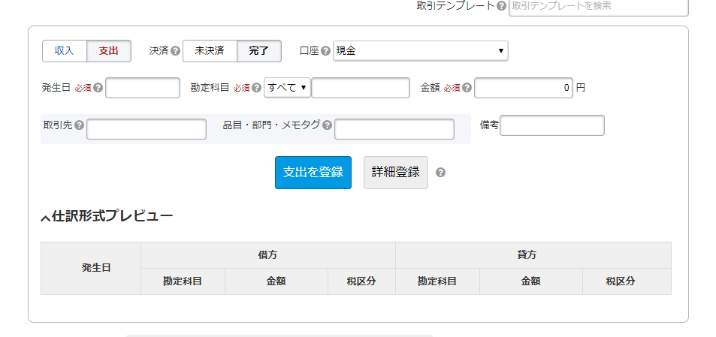716x337 pixels.
Task: Click help icon next to 金額
Action: click(467, 88)
